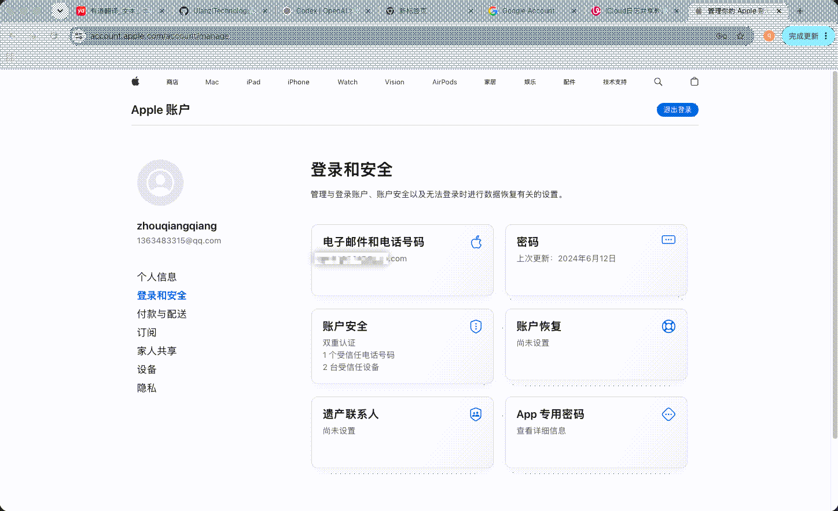Go to 付款与配送 in the sidebar
The width and height of the screenshot is (838, 511).
[162, 314]
